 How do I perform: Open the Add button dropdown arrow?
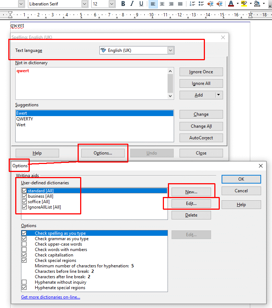[x=218, y=95]
